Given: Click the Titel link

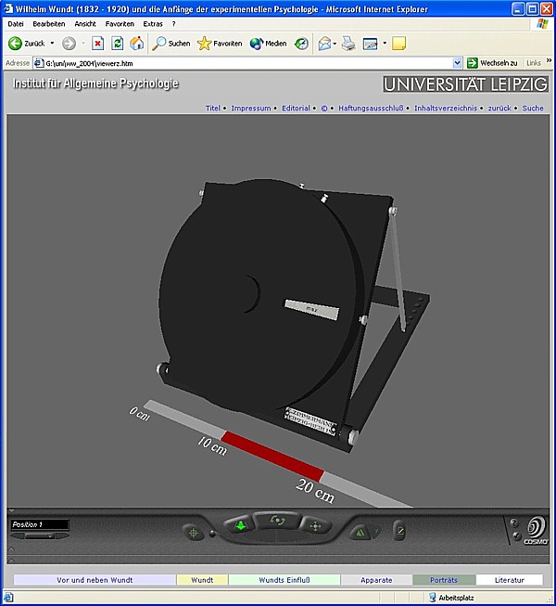Looking at the screenshot, I should 212,109.
